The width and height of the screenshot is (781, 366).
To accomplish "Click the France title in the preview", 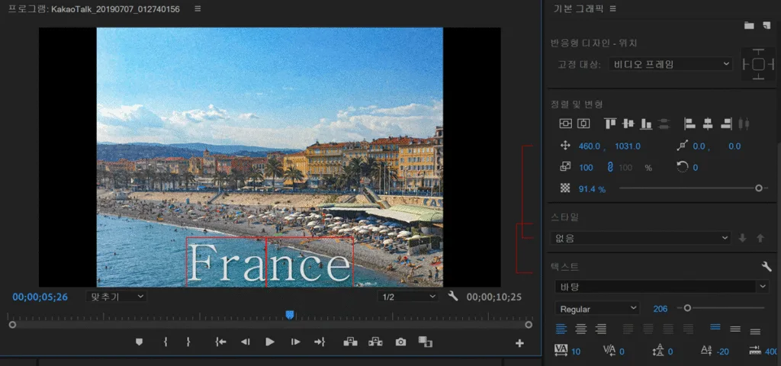I will (x=269, y=262).
